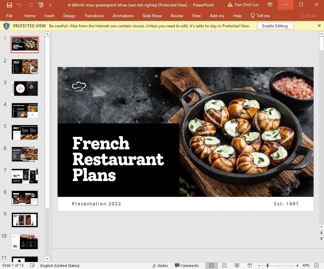Viewport: 324px width, 269px height.
Task: Save the presentation via Quick Access Toolbar
Action: coord(9,5)
